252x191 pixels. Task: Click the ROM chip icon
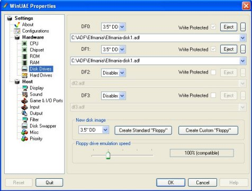click(24, 56)
